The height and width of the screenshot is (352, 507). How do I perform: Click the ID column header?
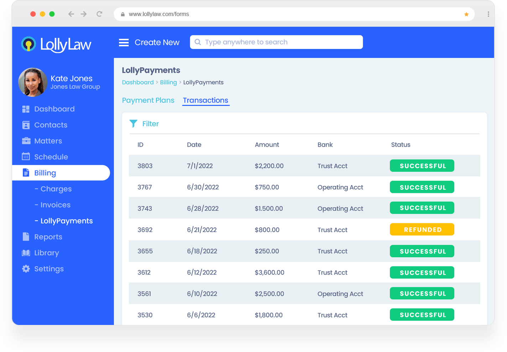tap(141, 145)
